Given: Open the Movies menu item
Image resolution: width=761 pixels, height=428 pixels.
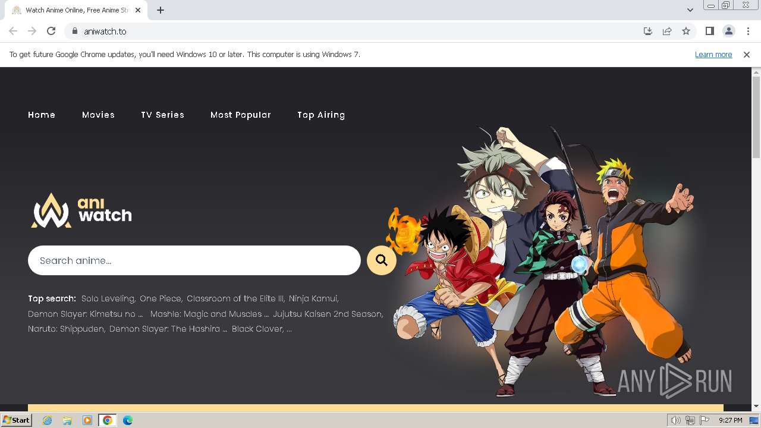Looking at the screenshot, I should click(98, 115).
